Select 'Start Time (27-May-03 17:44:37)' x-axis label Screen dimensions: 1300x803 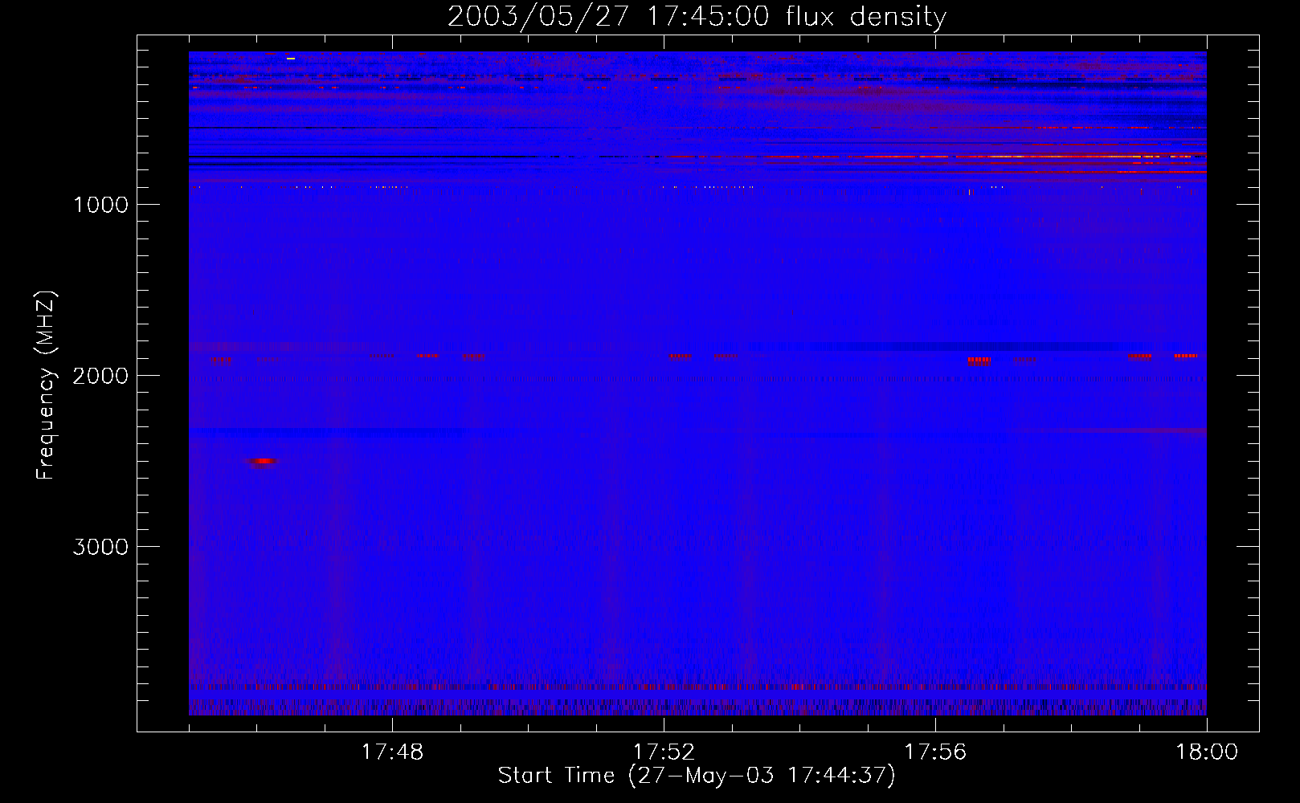[x=697, y=776]
